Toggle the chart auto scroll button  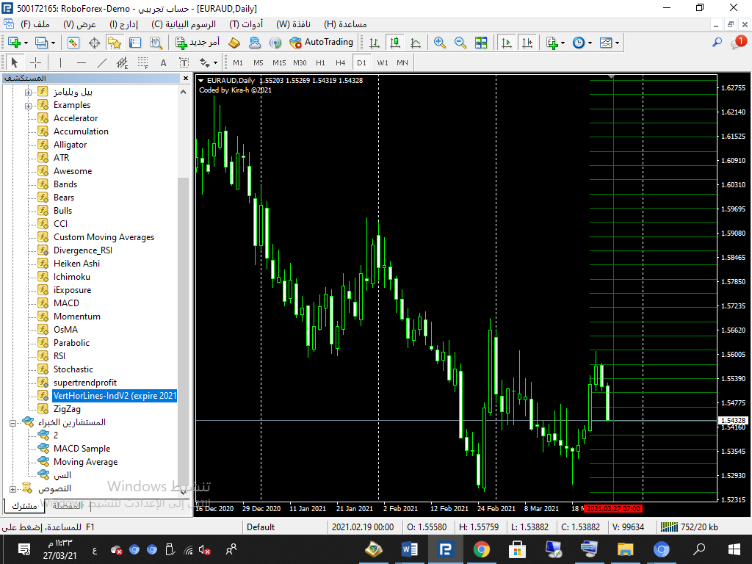[x=507, y=43]
